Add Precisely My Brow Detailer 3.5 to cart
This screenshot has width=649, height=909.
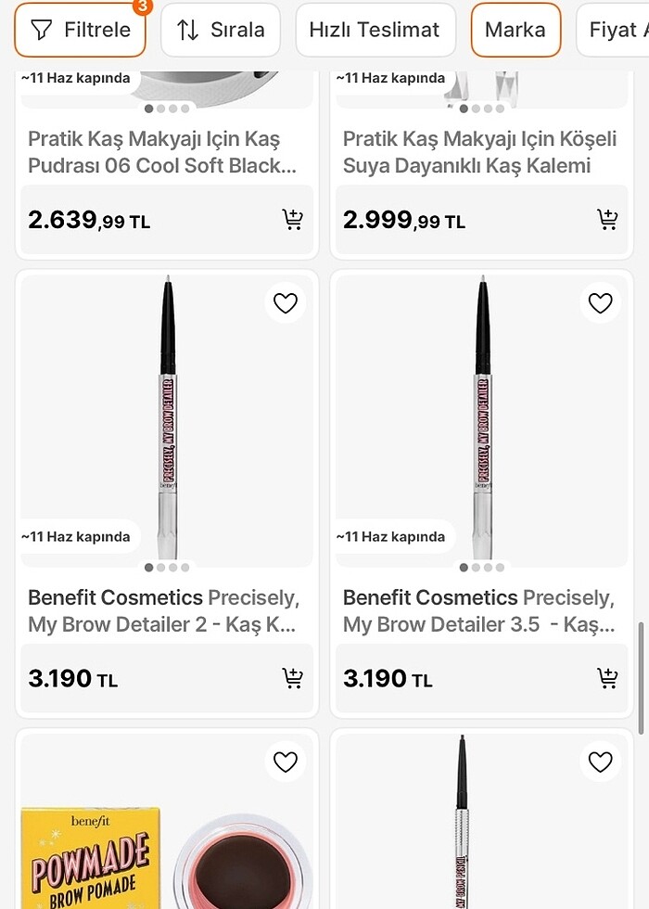(607, 678)
